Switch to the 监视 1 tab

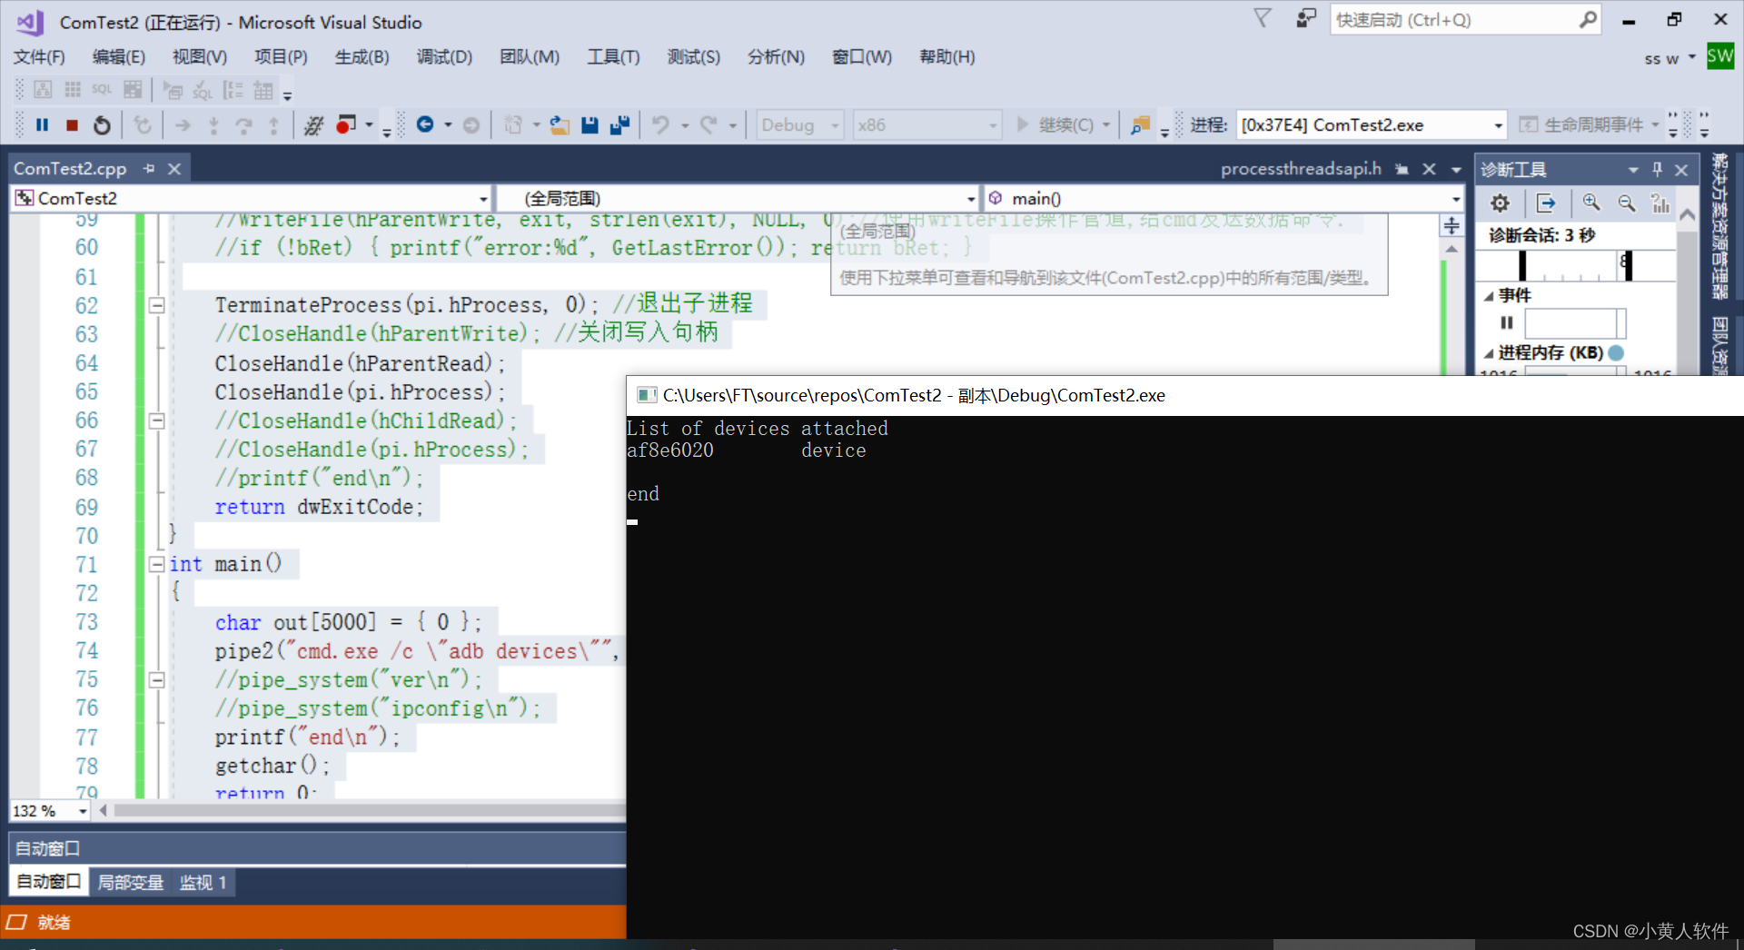click(203, 882)
